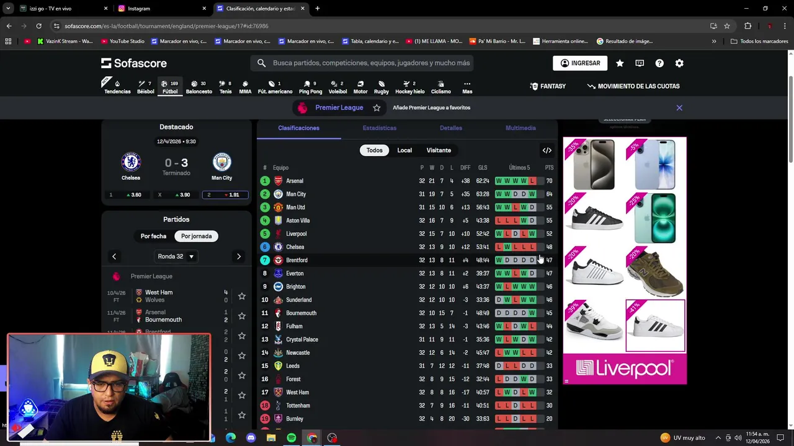This screenshot has width=794, height=446.
Task: Open the Ronda 32 dropdown
Action: coord(176,256)
